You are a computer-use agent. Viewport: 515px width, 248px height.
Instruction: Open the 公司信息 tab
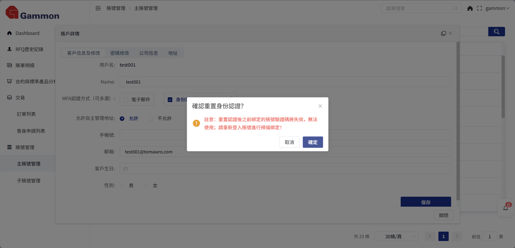[148, 53]
